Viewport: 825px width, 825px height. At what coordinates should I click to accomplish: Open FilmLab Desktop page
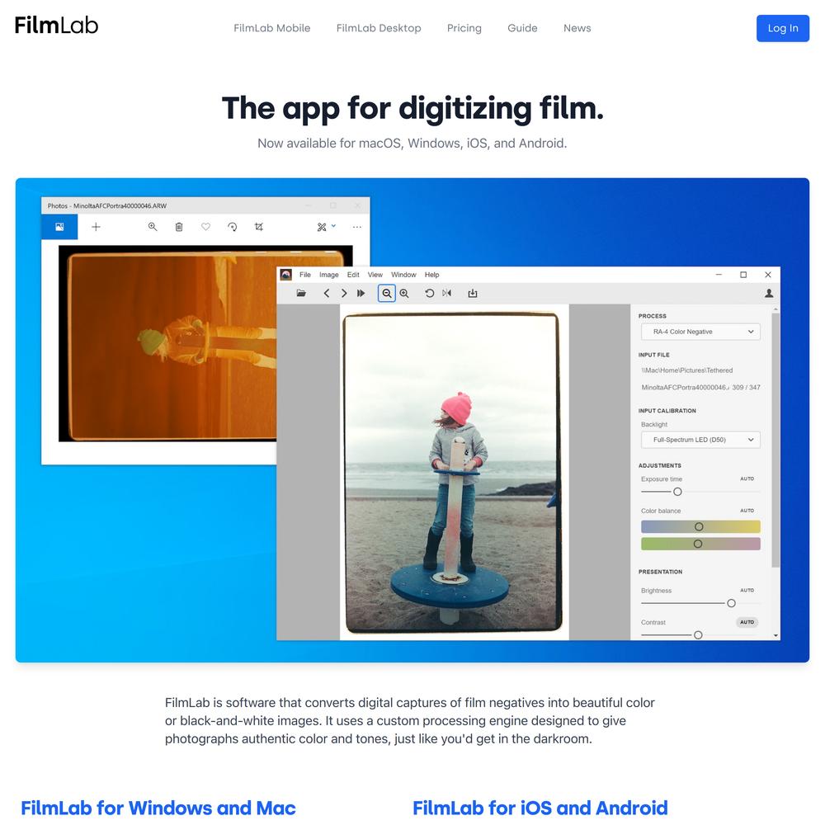(x=379, y=28)
